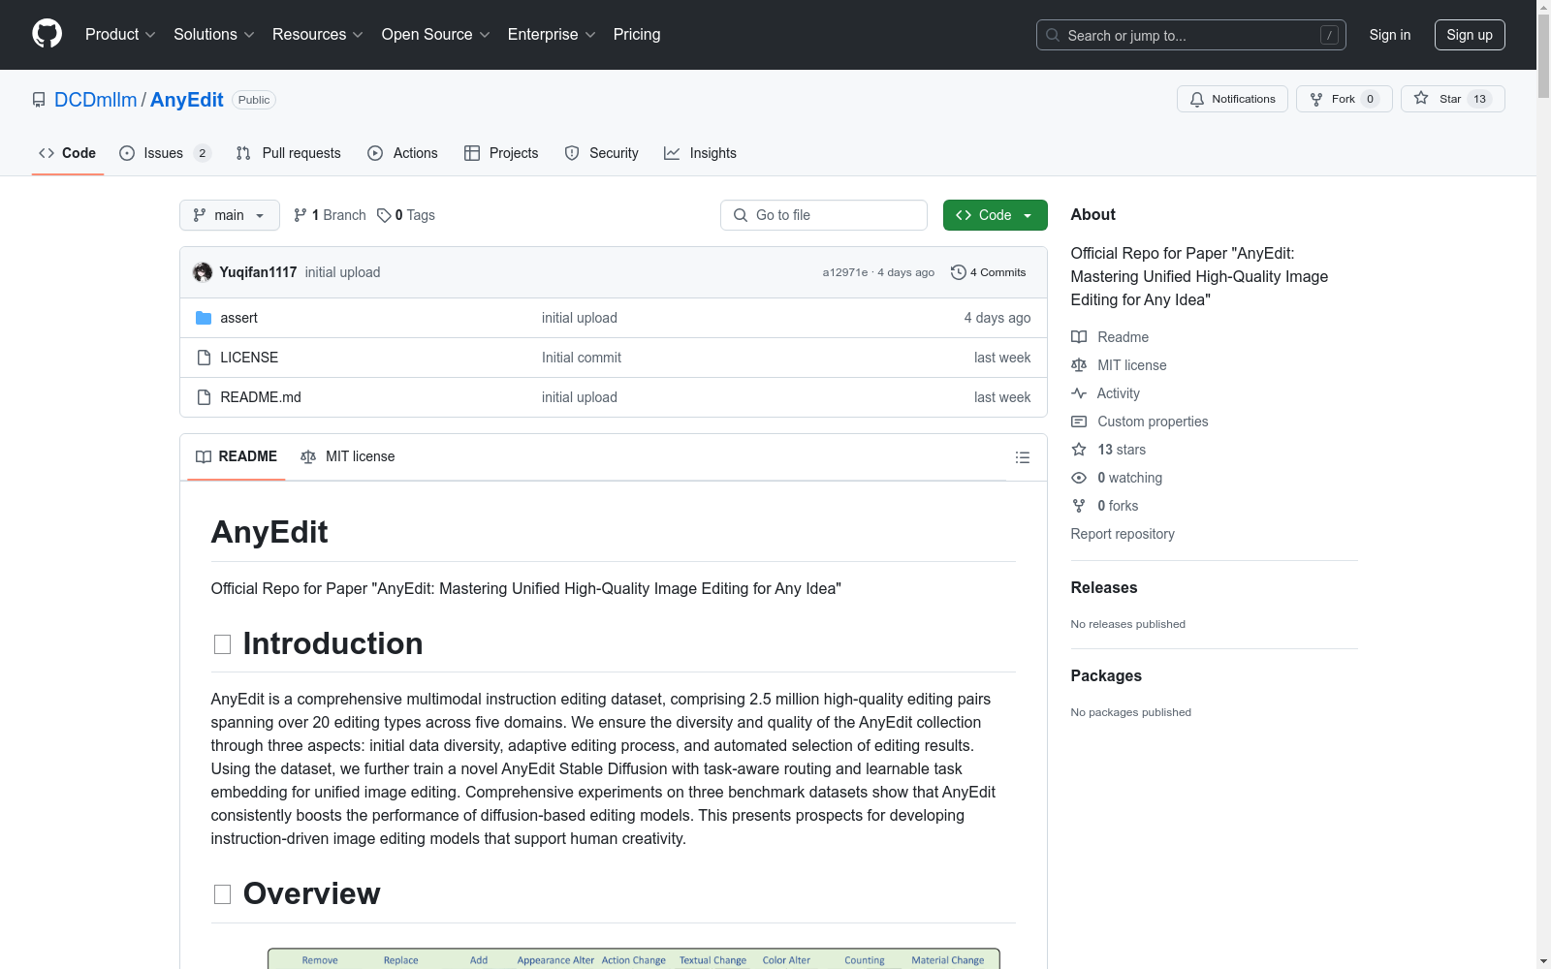Expand the Enterprise menu
Viewport: 1551px width, 969px height.
(552, 34)
